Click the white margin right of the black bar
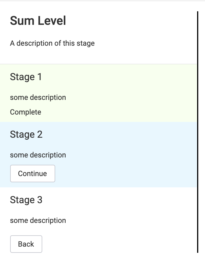The image size is (205, 272). (x=202, y=132)
